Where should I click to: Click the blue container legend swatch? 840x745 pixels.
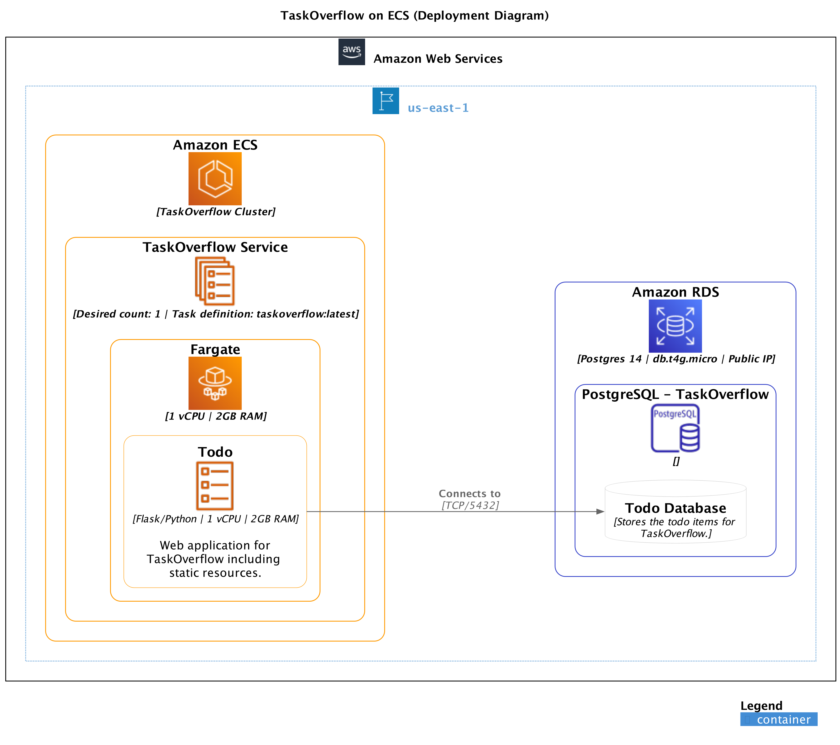point(779,719)
